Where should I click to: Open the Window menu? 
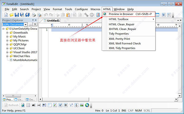tap(119, 9)
